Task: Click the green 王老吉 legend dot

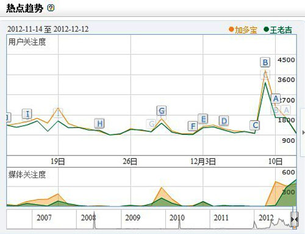Action: [x=266, y=29]
